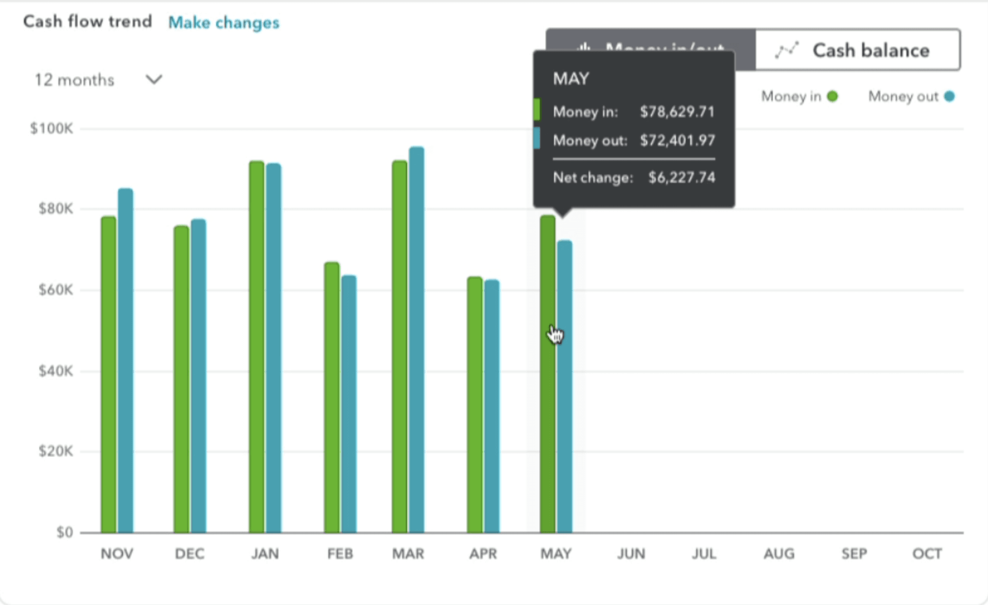Viewport: 988px width, 605px height.
Task: Click the teal Money out bar for February
Action: click(349, 404)
